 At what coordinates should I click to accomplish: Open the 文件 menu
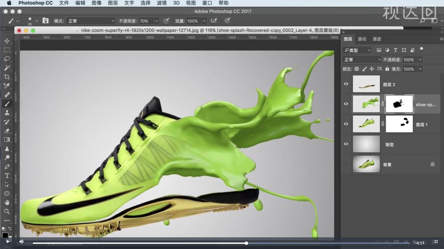click(64, 3)
